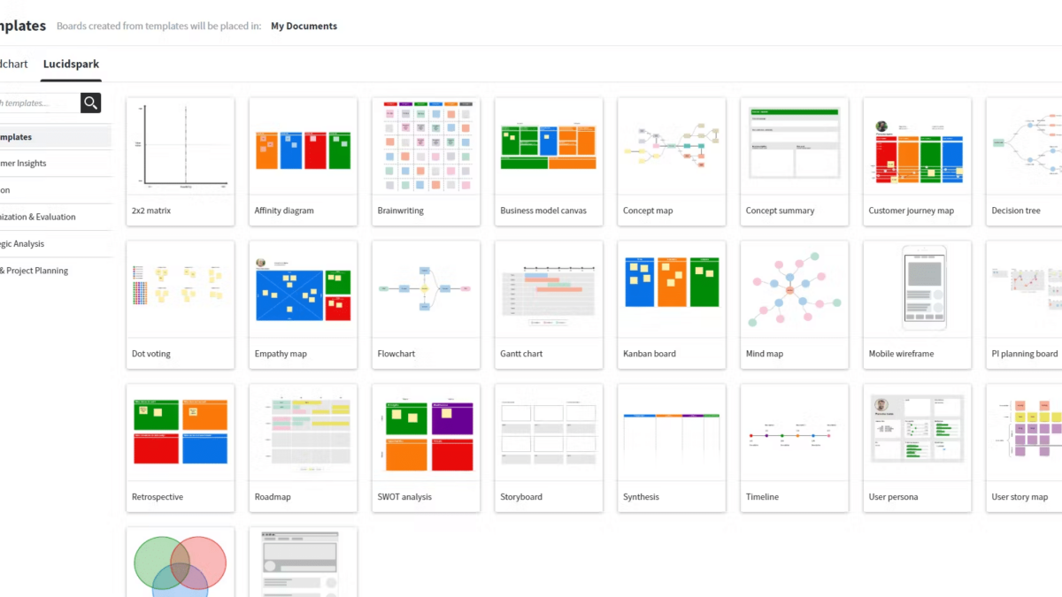This screenshot has height=597, width=1062.
Task: Choose the User persona template
Action: [917, 448]
